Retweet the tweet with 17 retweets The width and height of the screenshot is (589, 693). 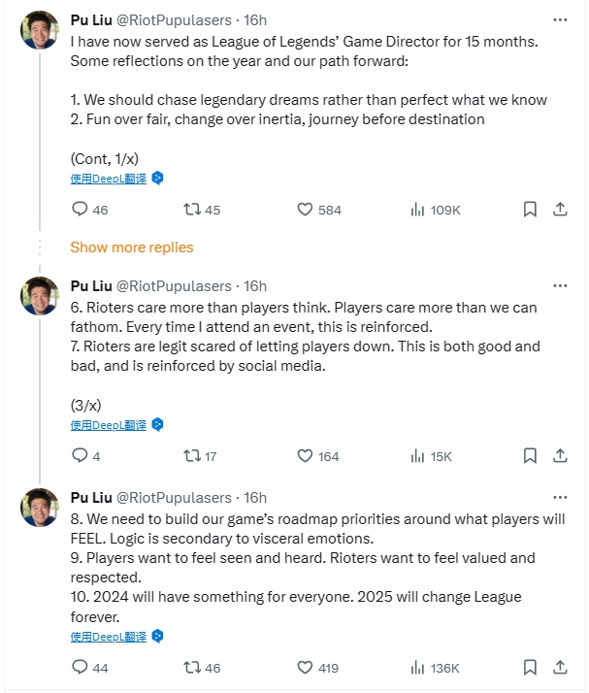coord(192,456)
